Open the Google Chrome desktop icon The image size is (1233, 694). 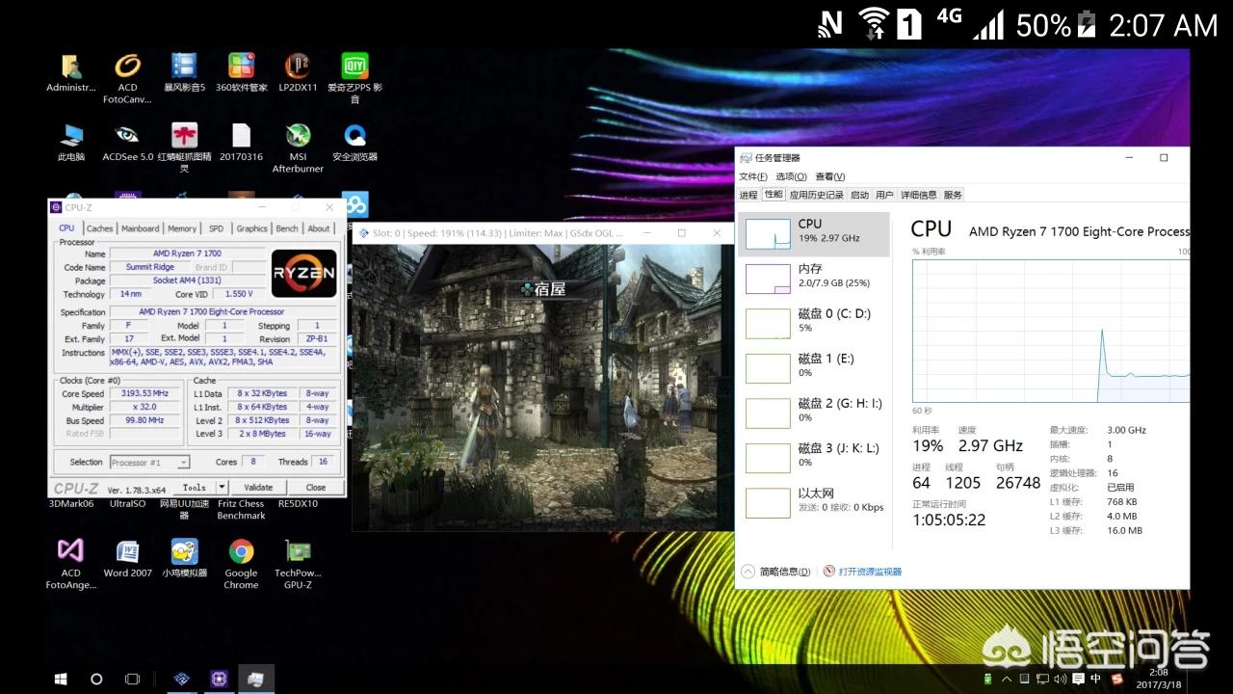(241, 552)
